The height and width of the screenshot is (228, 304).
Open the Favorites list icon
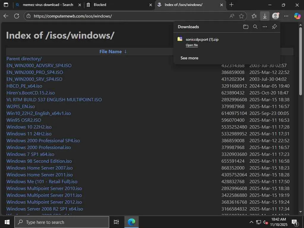254,16
